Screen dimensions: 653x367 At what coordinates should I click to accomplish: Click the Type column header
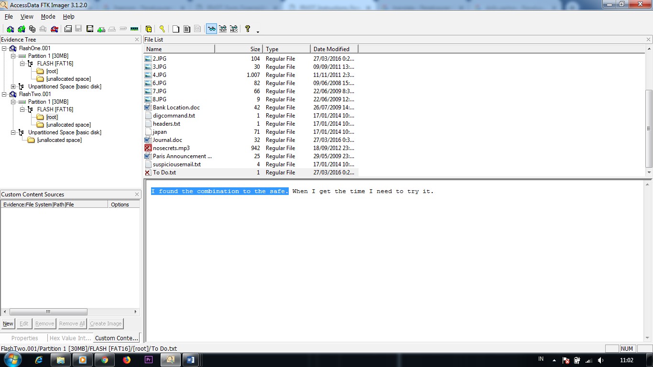286,49
